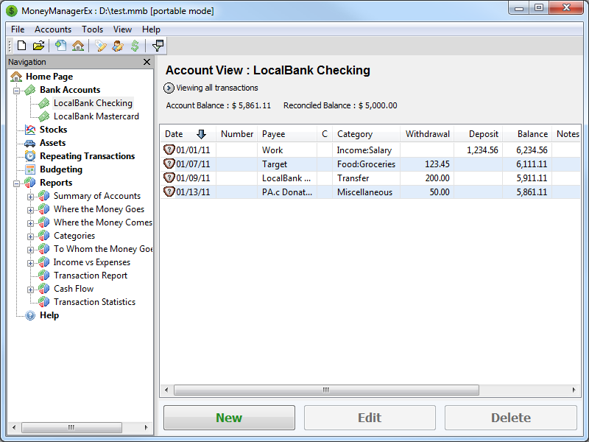Close the Navigation panel
Viewport: 589px width, 442px height.
click(x=147, y=62)
